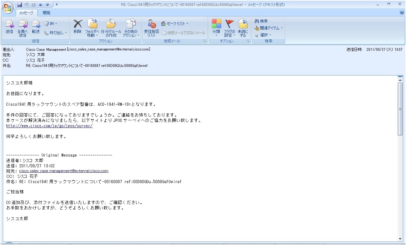Click the 全員へ返信 (Reply All) icon
This screenshot has width=406, height=245.
(x=22, y=28)
